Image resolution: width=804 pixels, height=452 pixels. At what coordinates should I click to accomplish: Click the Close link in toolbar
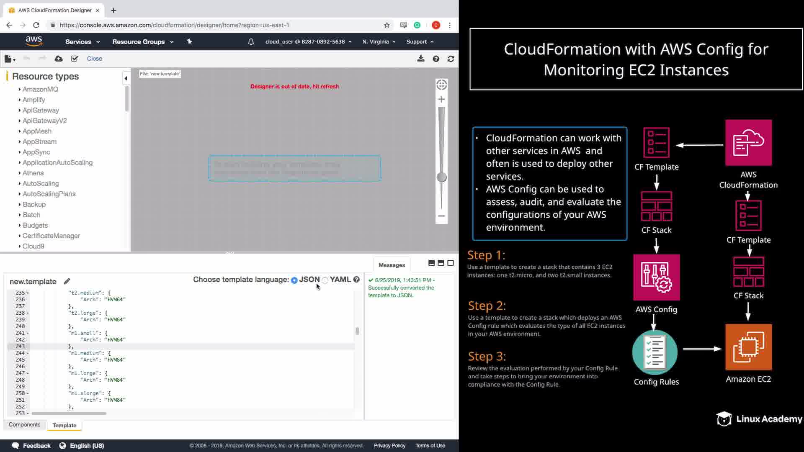[x=94, y=59]
